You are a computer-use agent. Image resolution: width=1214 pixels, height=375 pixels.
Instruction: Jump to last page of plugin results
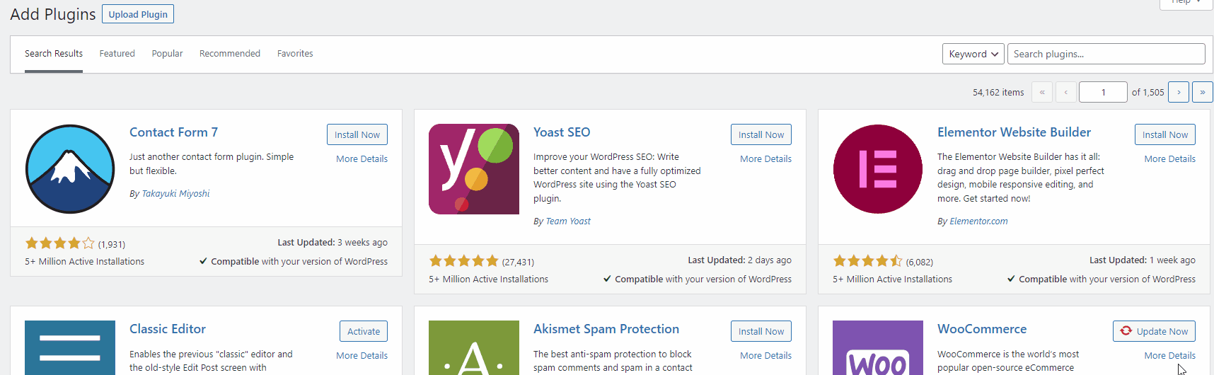tap(1203, 92)
